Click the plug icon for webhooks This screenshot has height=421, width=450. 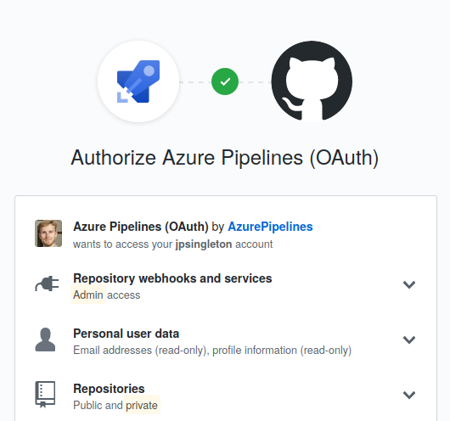(x=47, y=283)
